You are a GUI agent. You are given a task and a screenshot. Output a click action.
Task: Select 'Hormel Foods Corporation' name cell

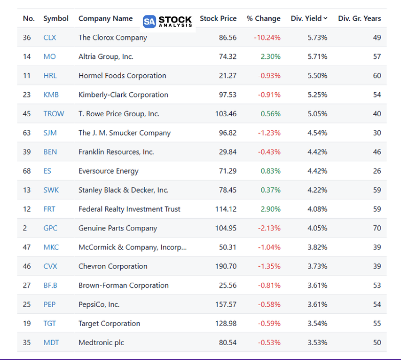[122, 76]
